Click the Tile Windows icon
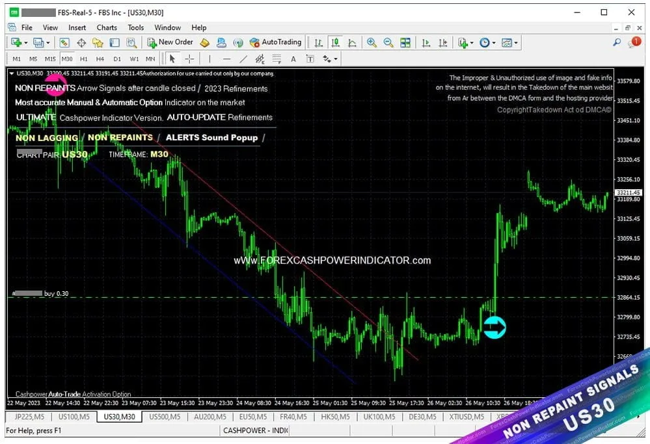650x444 pixels. tap(404, 43)
